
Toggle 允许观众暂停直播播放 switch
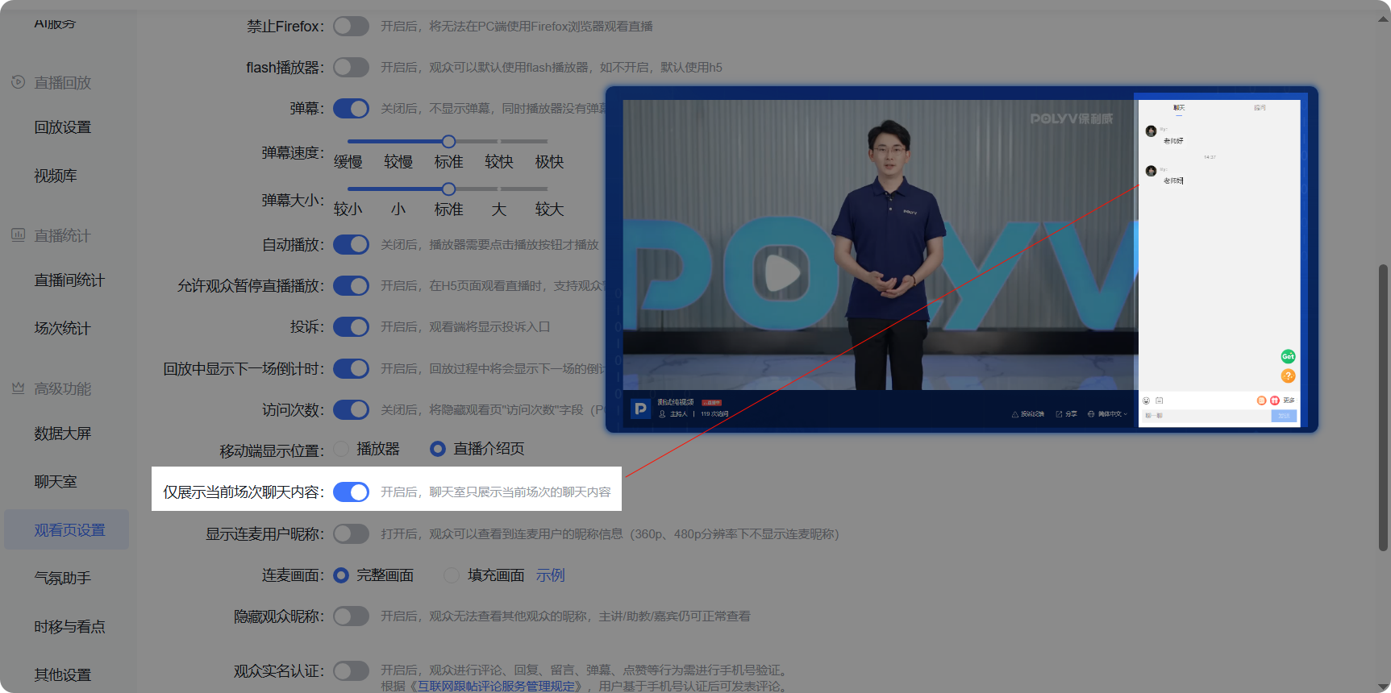tap(351, 285)
